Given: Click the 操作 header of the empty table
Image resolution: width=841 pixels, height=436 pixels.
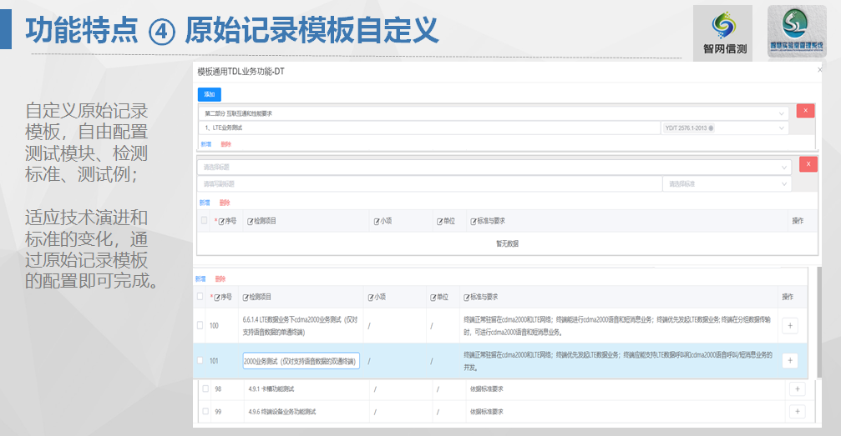Looking at the screenshot, I should click(798, 221).
